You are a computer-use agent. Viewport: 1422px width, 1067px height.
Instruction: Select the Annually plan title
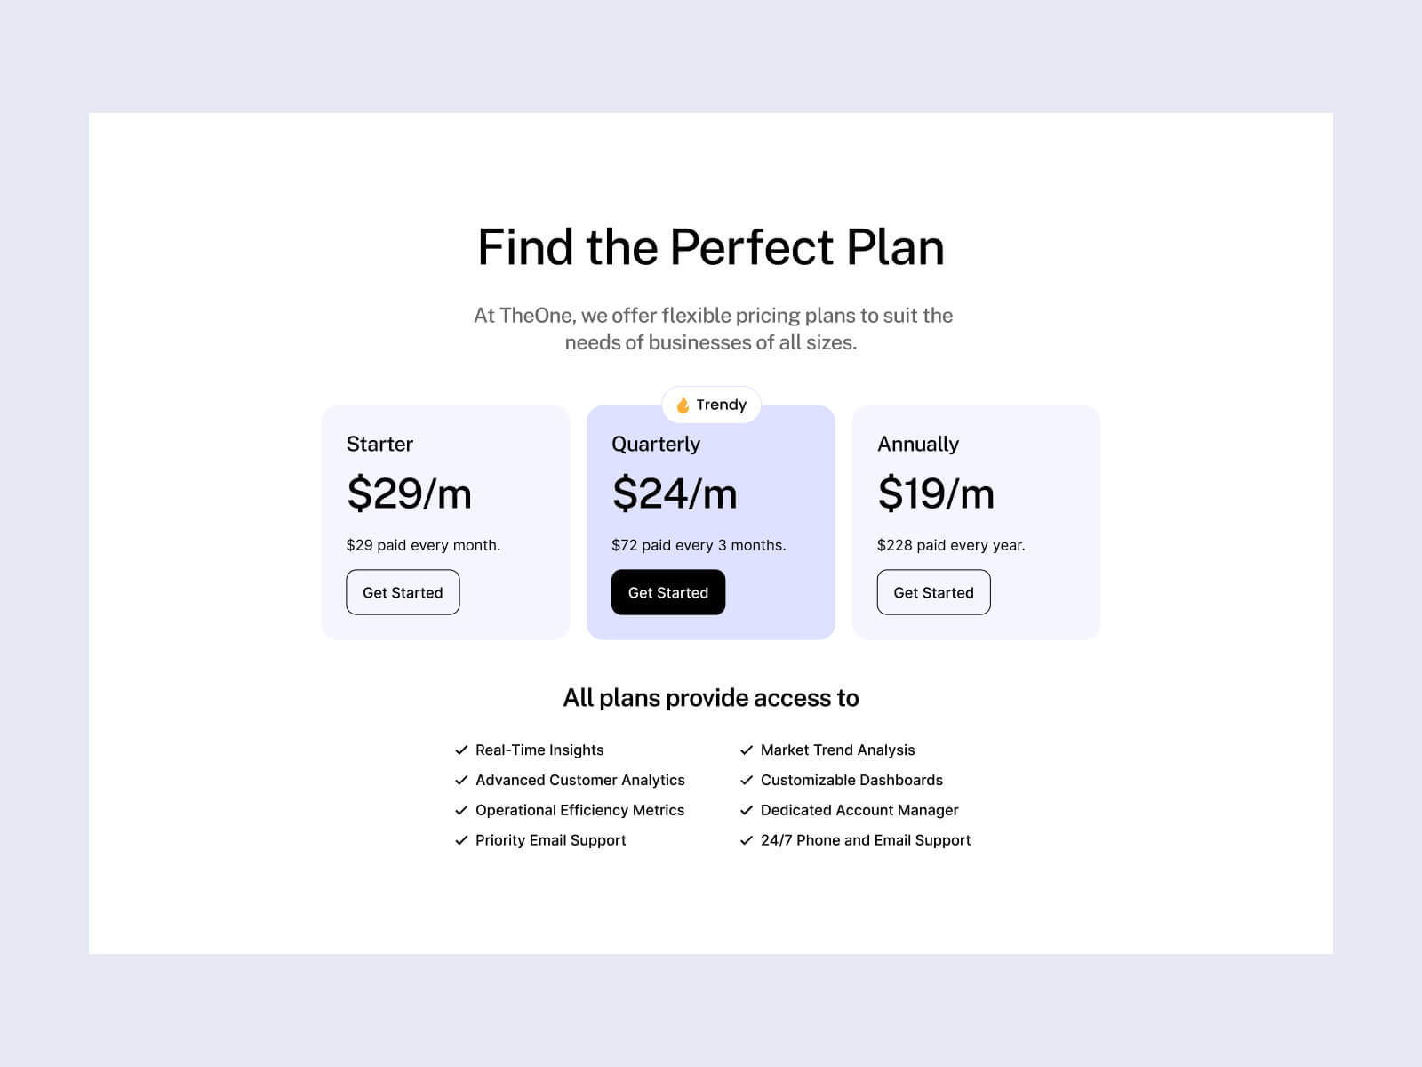pos(918,445)
